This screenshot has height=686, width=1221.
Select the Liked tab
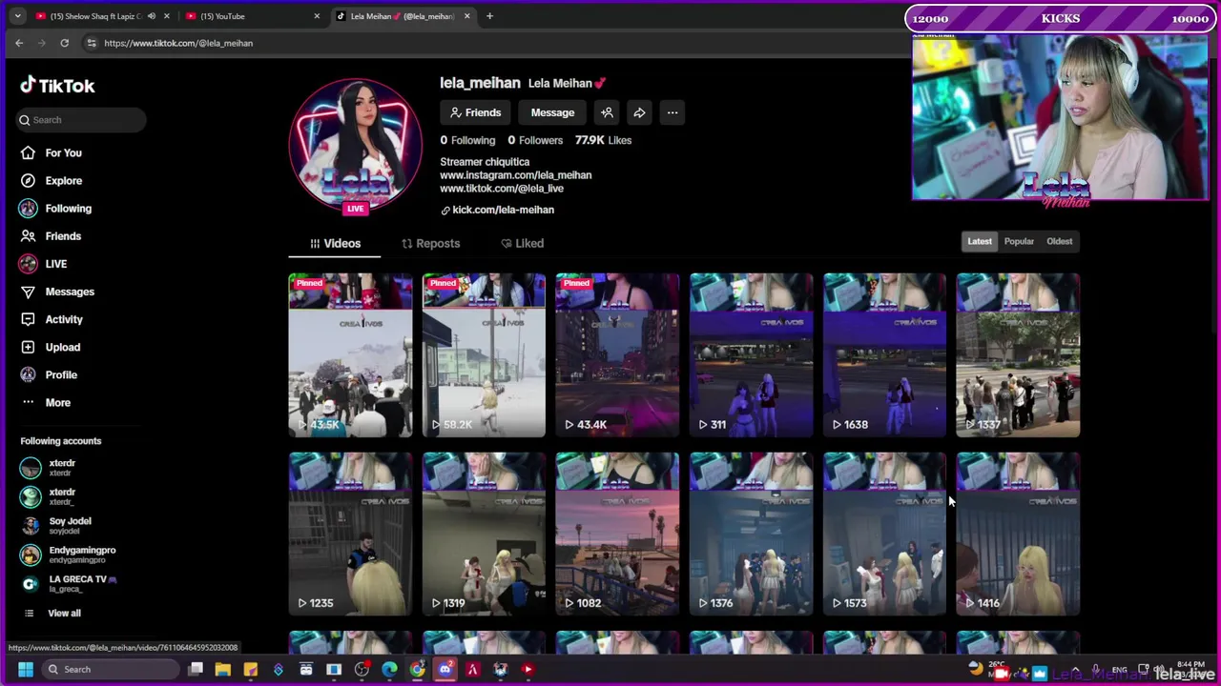click(x=522, y=243)
